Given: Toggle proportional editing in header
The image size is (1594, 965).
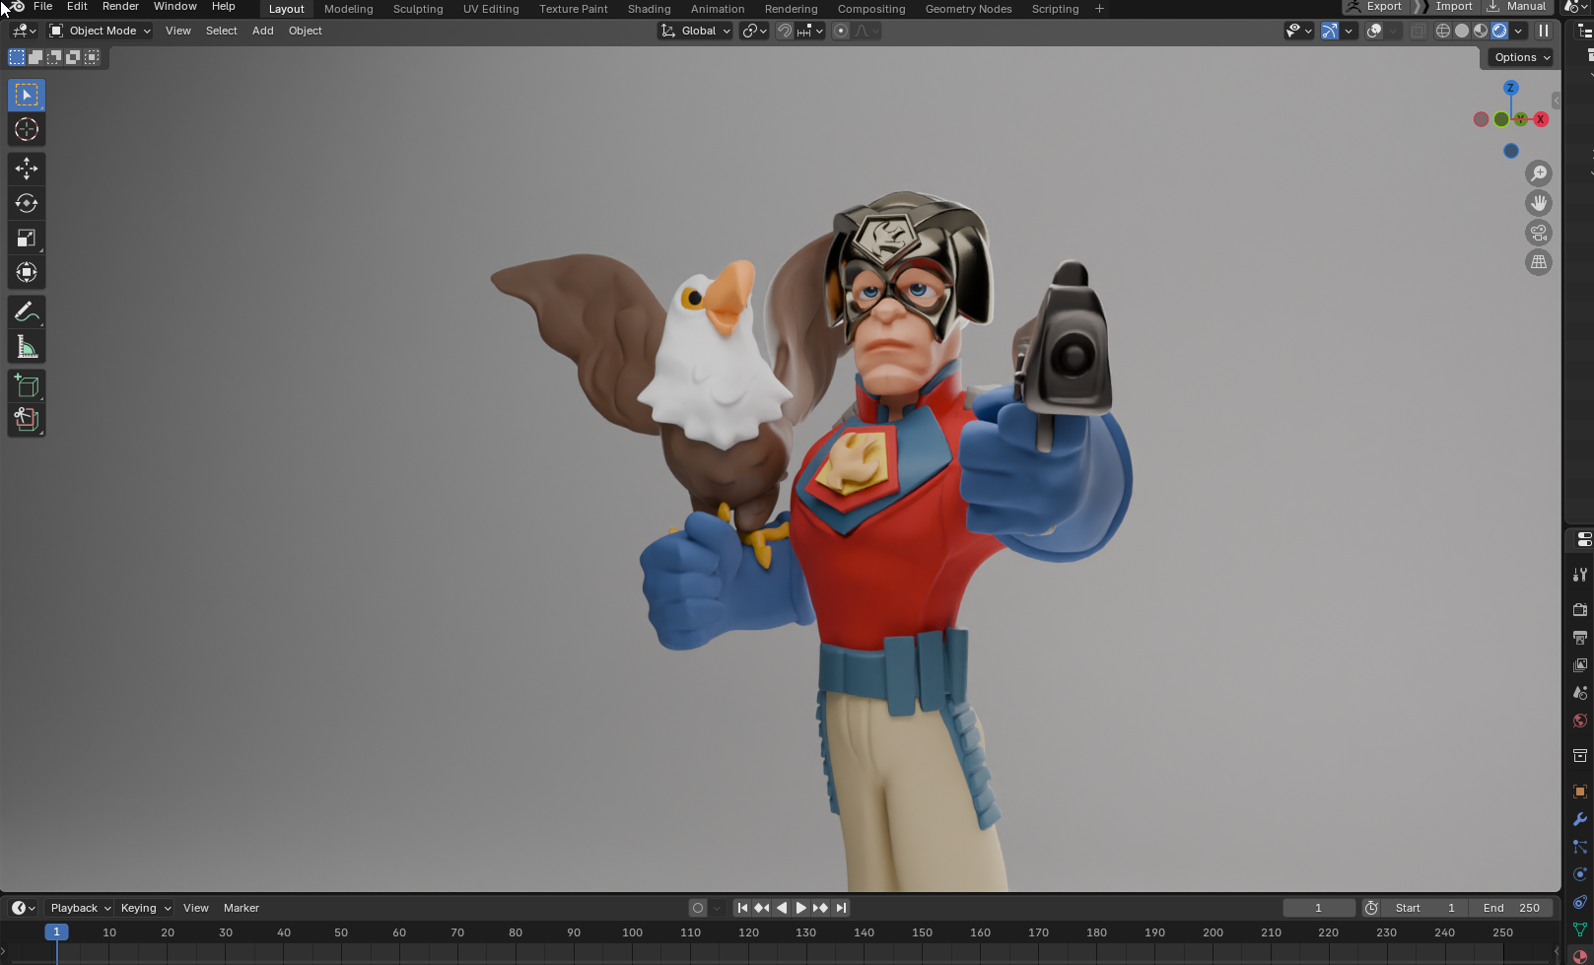Looking at the screenshot, I should pyautogui.click(x=841, y=31).
